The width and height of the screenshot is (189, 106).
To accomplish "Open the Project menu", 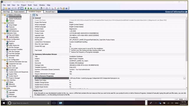I will coord(24,5).
